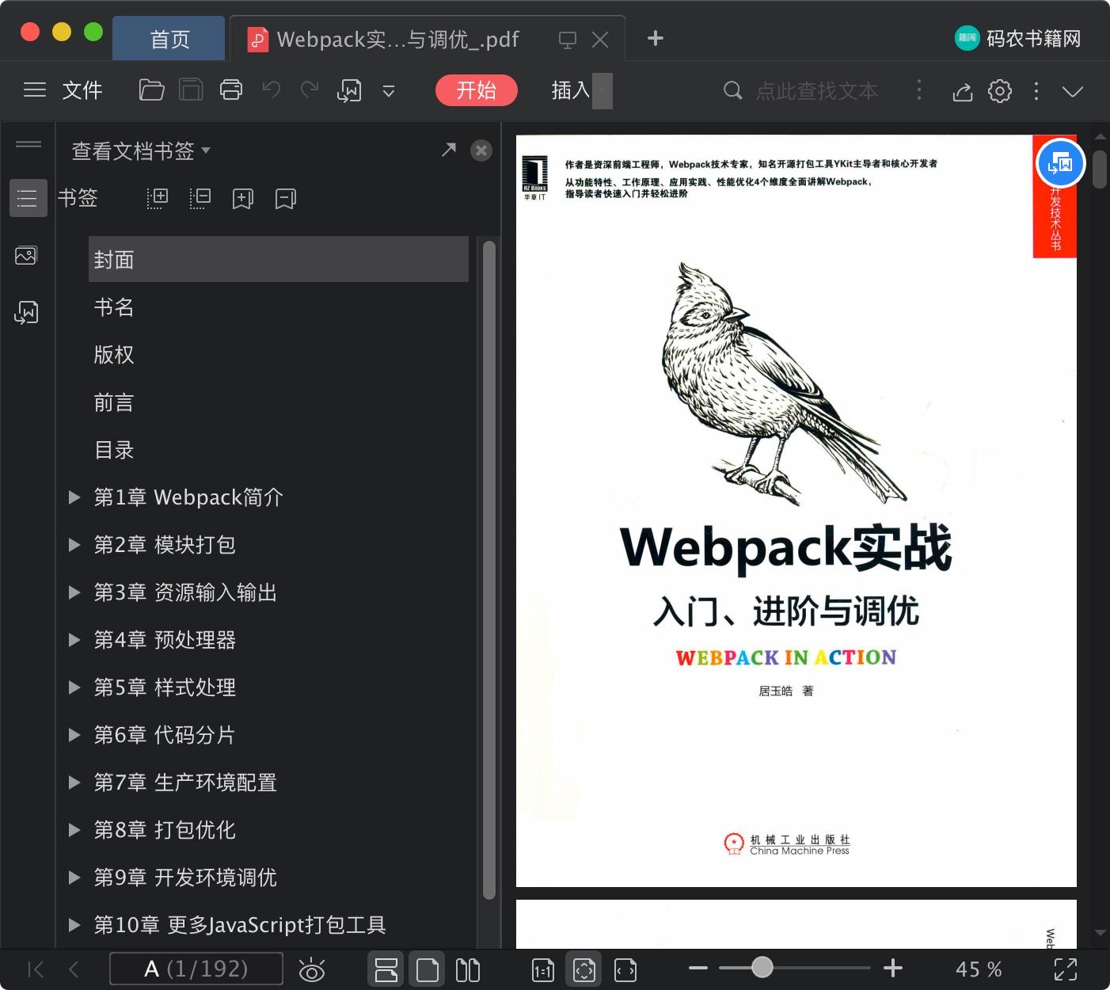The height and width of the screenshot is (990, 1110).
Task: Select the 封面 bookmark
Action: (x=279, y=260)
